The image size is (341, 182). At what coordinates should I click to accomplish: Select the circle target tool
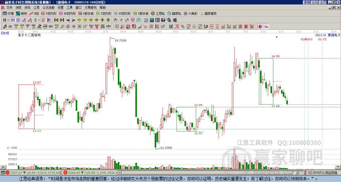(x=68, y=27)
